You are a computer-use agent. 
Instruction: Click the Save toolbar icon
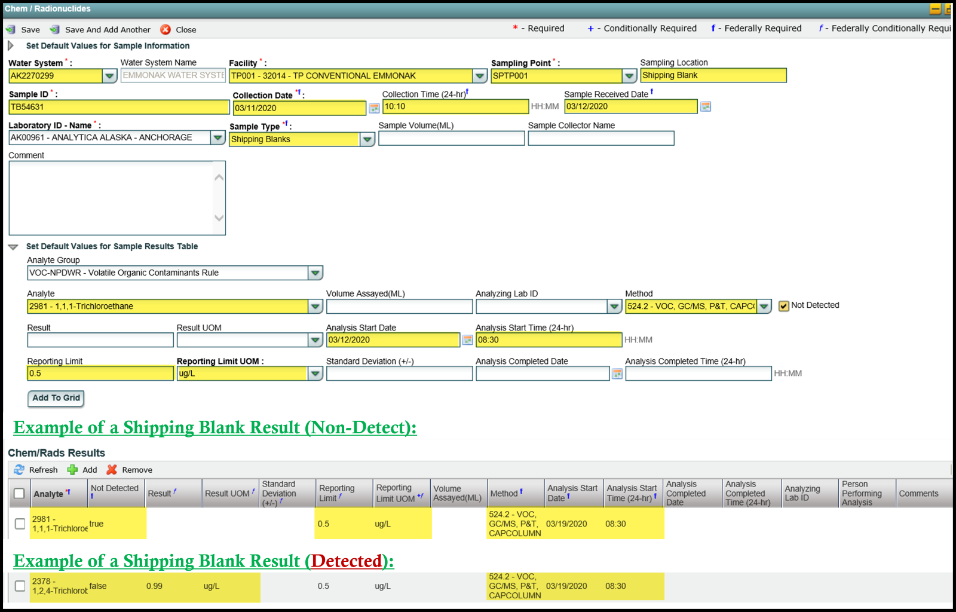point(11,30)
